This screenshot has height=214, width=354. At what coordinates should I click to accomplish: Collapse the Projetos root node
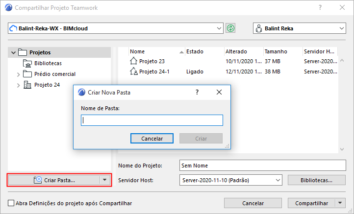tap(13, 52)
